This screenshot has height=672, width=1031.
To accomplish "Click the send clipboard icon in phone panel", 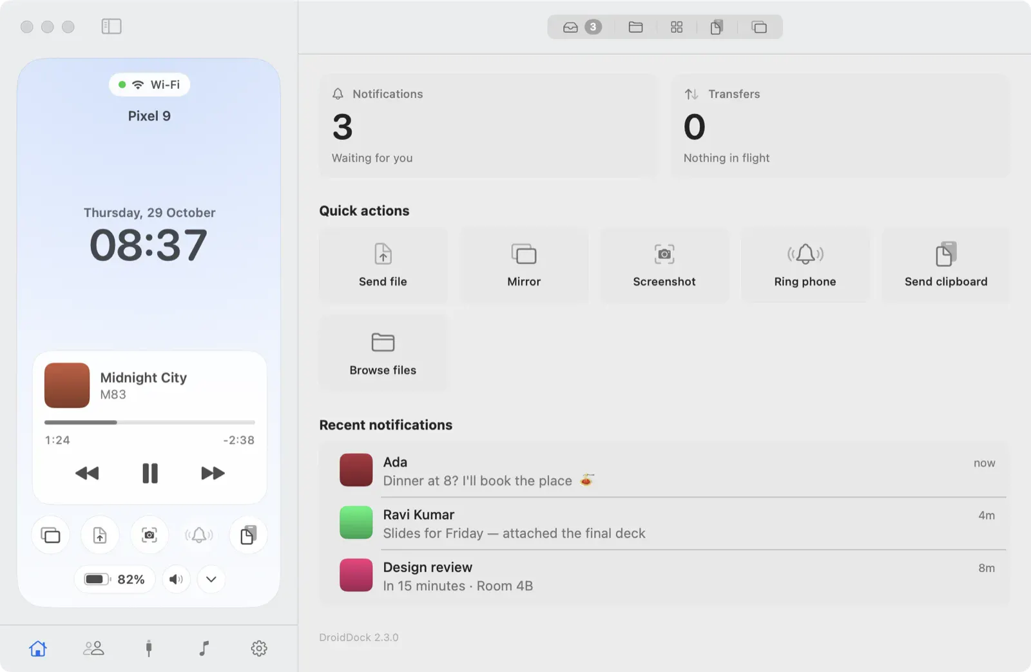I will 248,535.
